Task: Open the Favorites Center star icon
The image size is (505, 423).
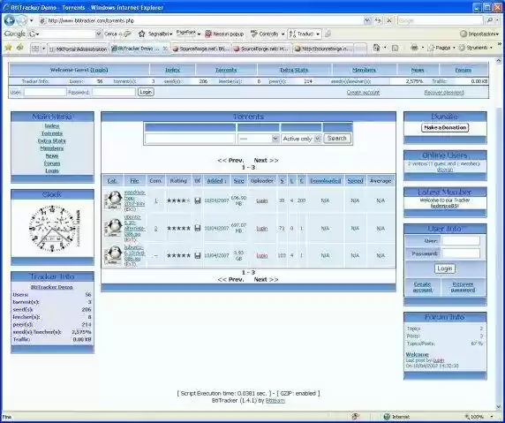Action: (x=8, y=48)
